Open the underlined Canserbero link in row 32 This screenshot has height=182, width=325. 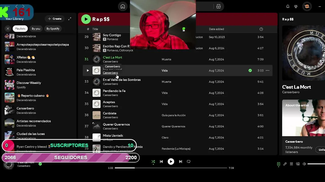[x=110, y=73]
